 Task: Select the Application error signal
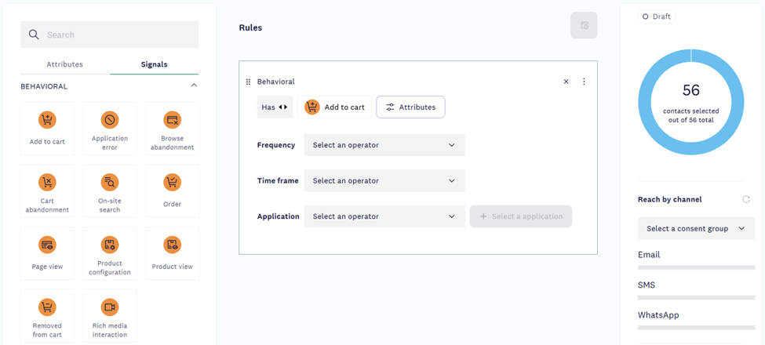point(110,128)
